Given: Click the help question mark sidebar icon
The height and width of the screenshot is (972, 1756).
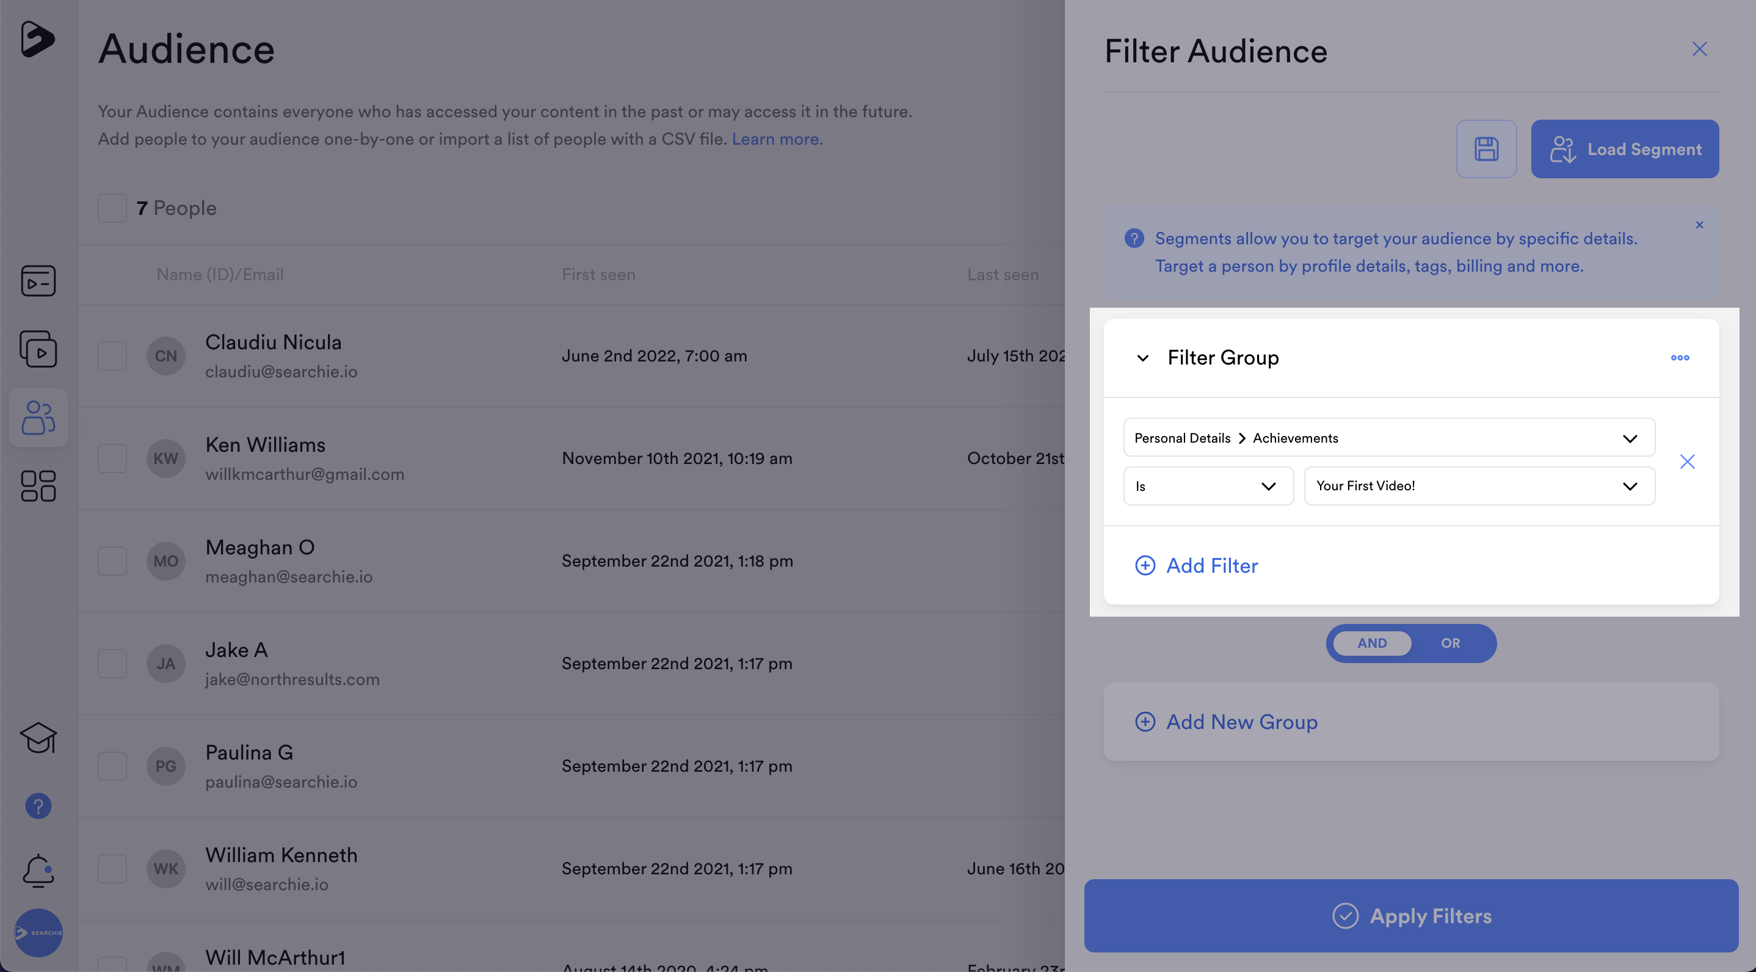Looking at the screenshot, I should tap(38, 807).
